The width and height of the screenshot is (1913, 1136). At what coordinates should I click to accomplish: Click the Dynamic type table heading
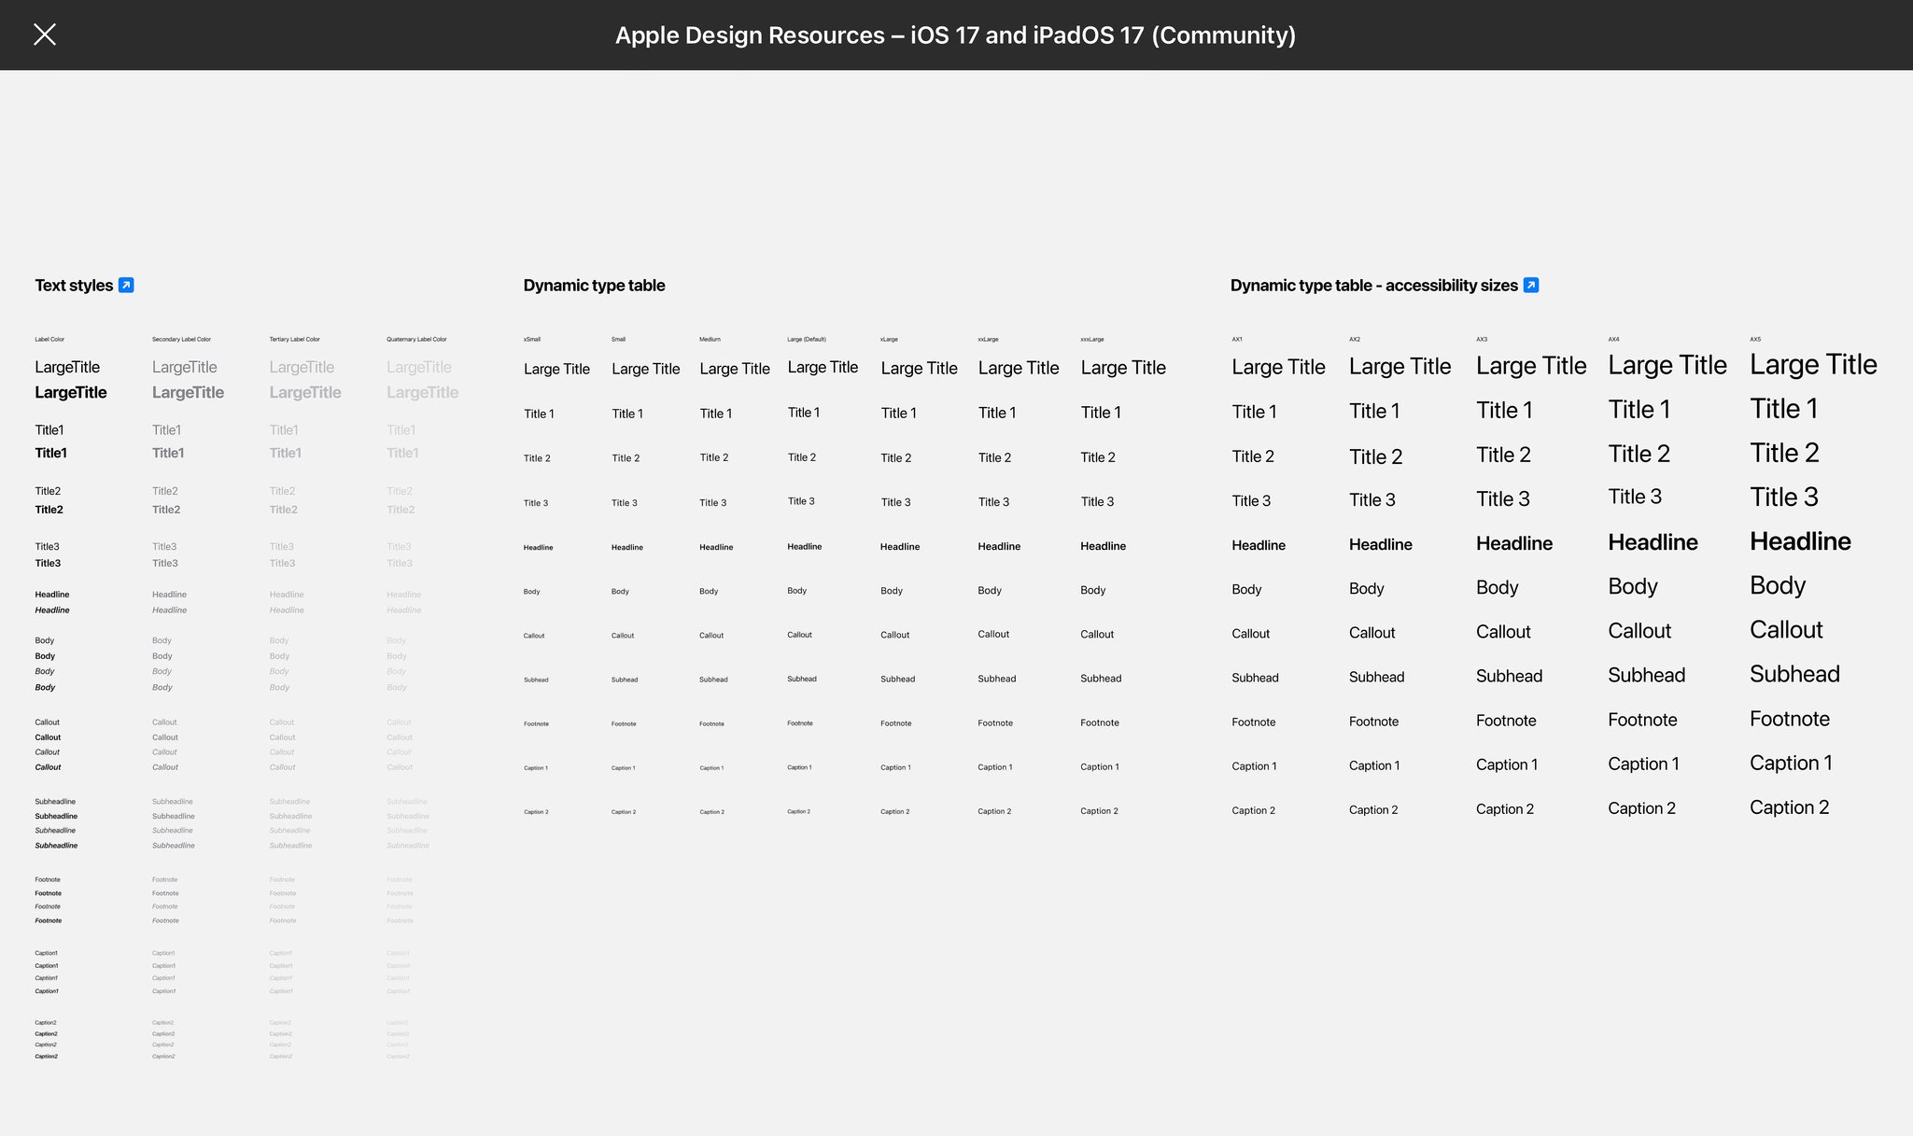pyautogui.click(x=594, y=286)
